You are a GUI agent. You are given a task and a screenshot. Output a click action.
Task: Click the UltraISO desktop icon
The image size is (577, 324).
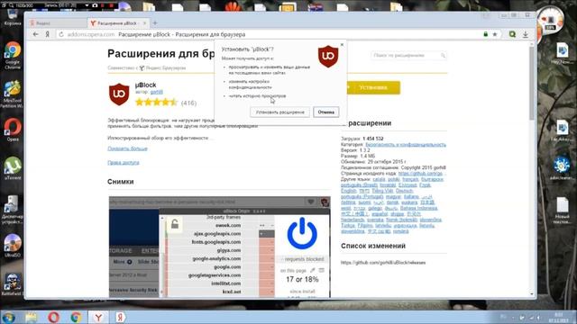13,246
